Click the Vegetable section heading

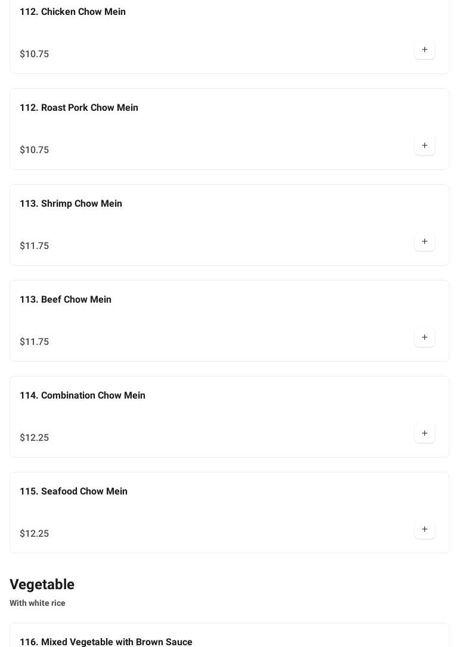click(x=42, y=584)
